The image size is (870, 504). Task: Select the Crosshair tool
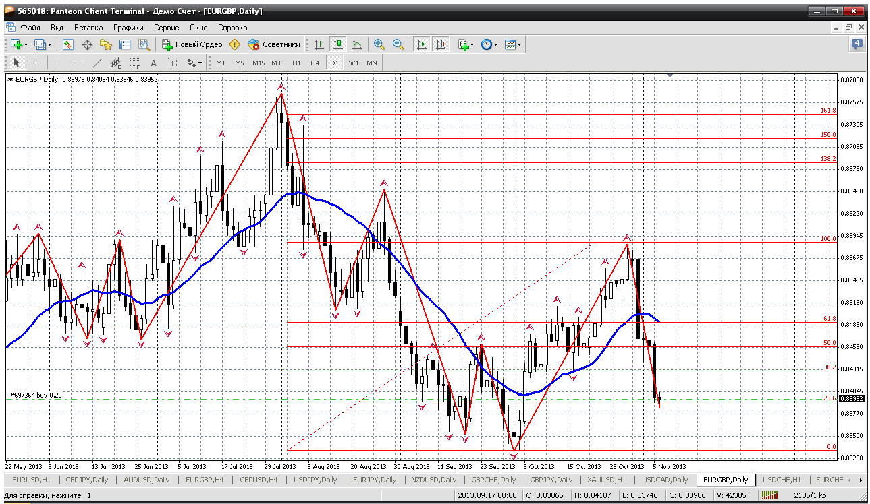(36, 63)
